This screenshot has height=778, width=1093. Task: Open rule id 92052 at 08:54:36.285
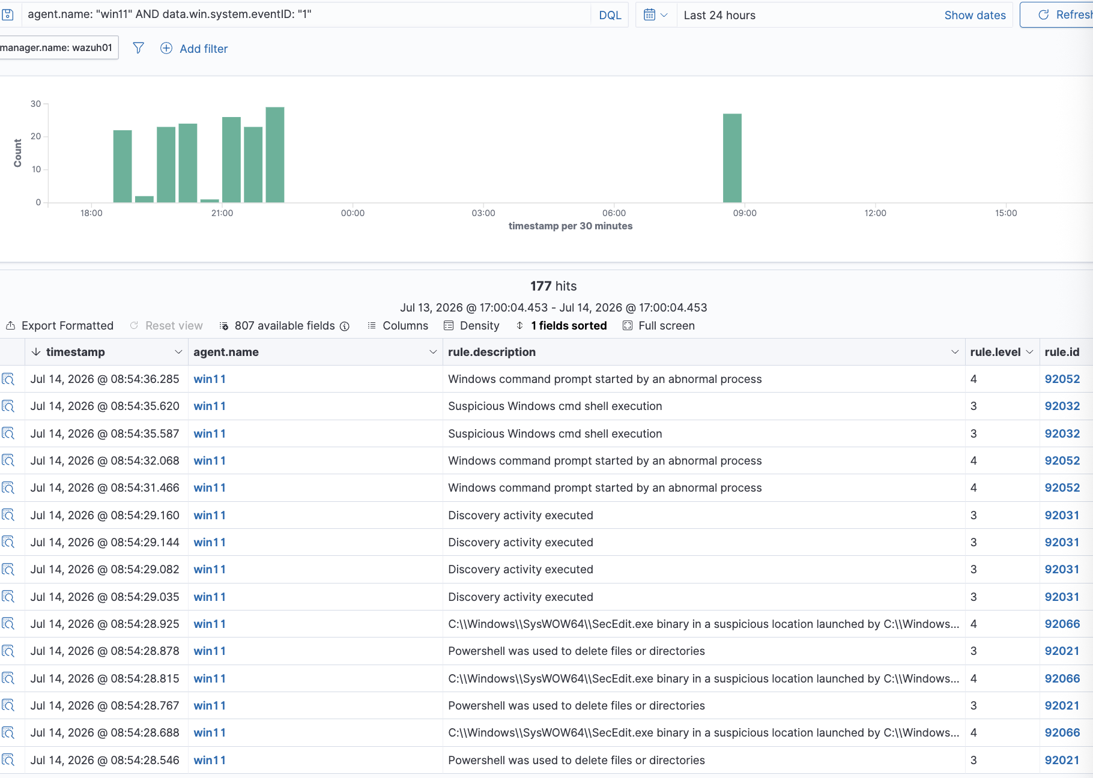point(1062,379)
